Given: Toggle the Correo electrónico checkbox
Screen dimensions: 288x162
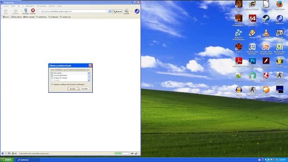Looking at the screenshot, I should (52, 75).
